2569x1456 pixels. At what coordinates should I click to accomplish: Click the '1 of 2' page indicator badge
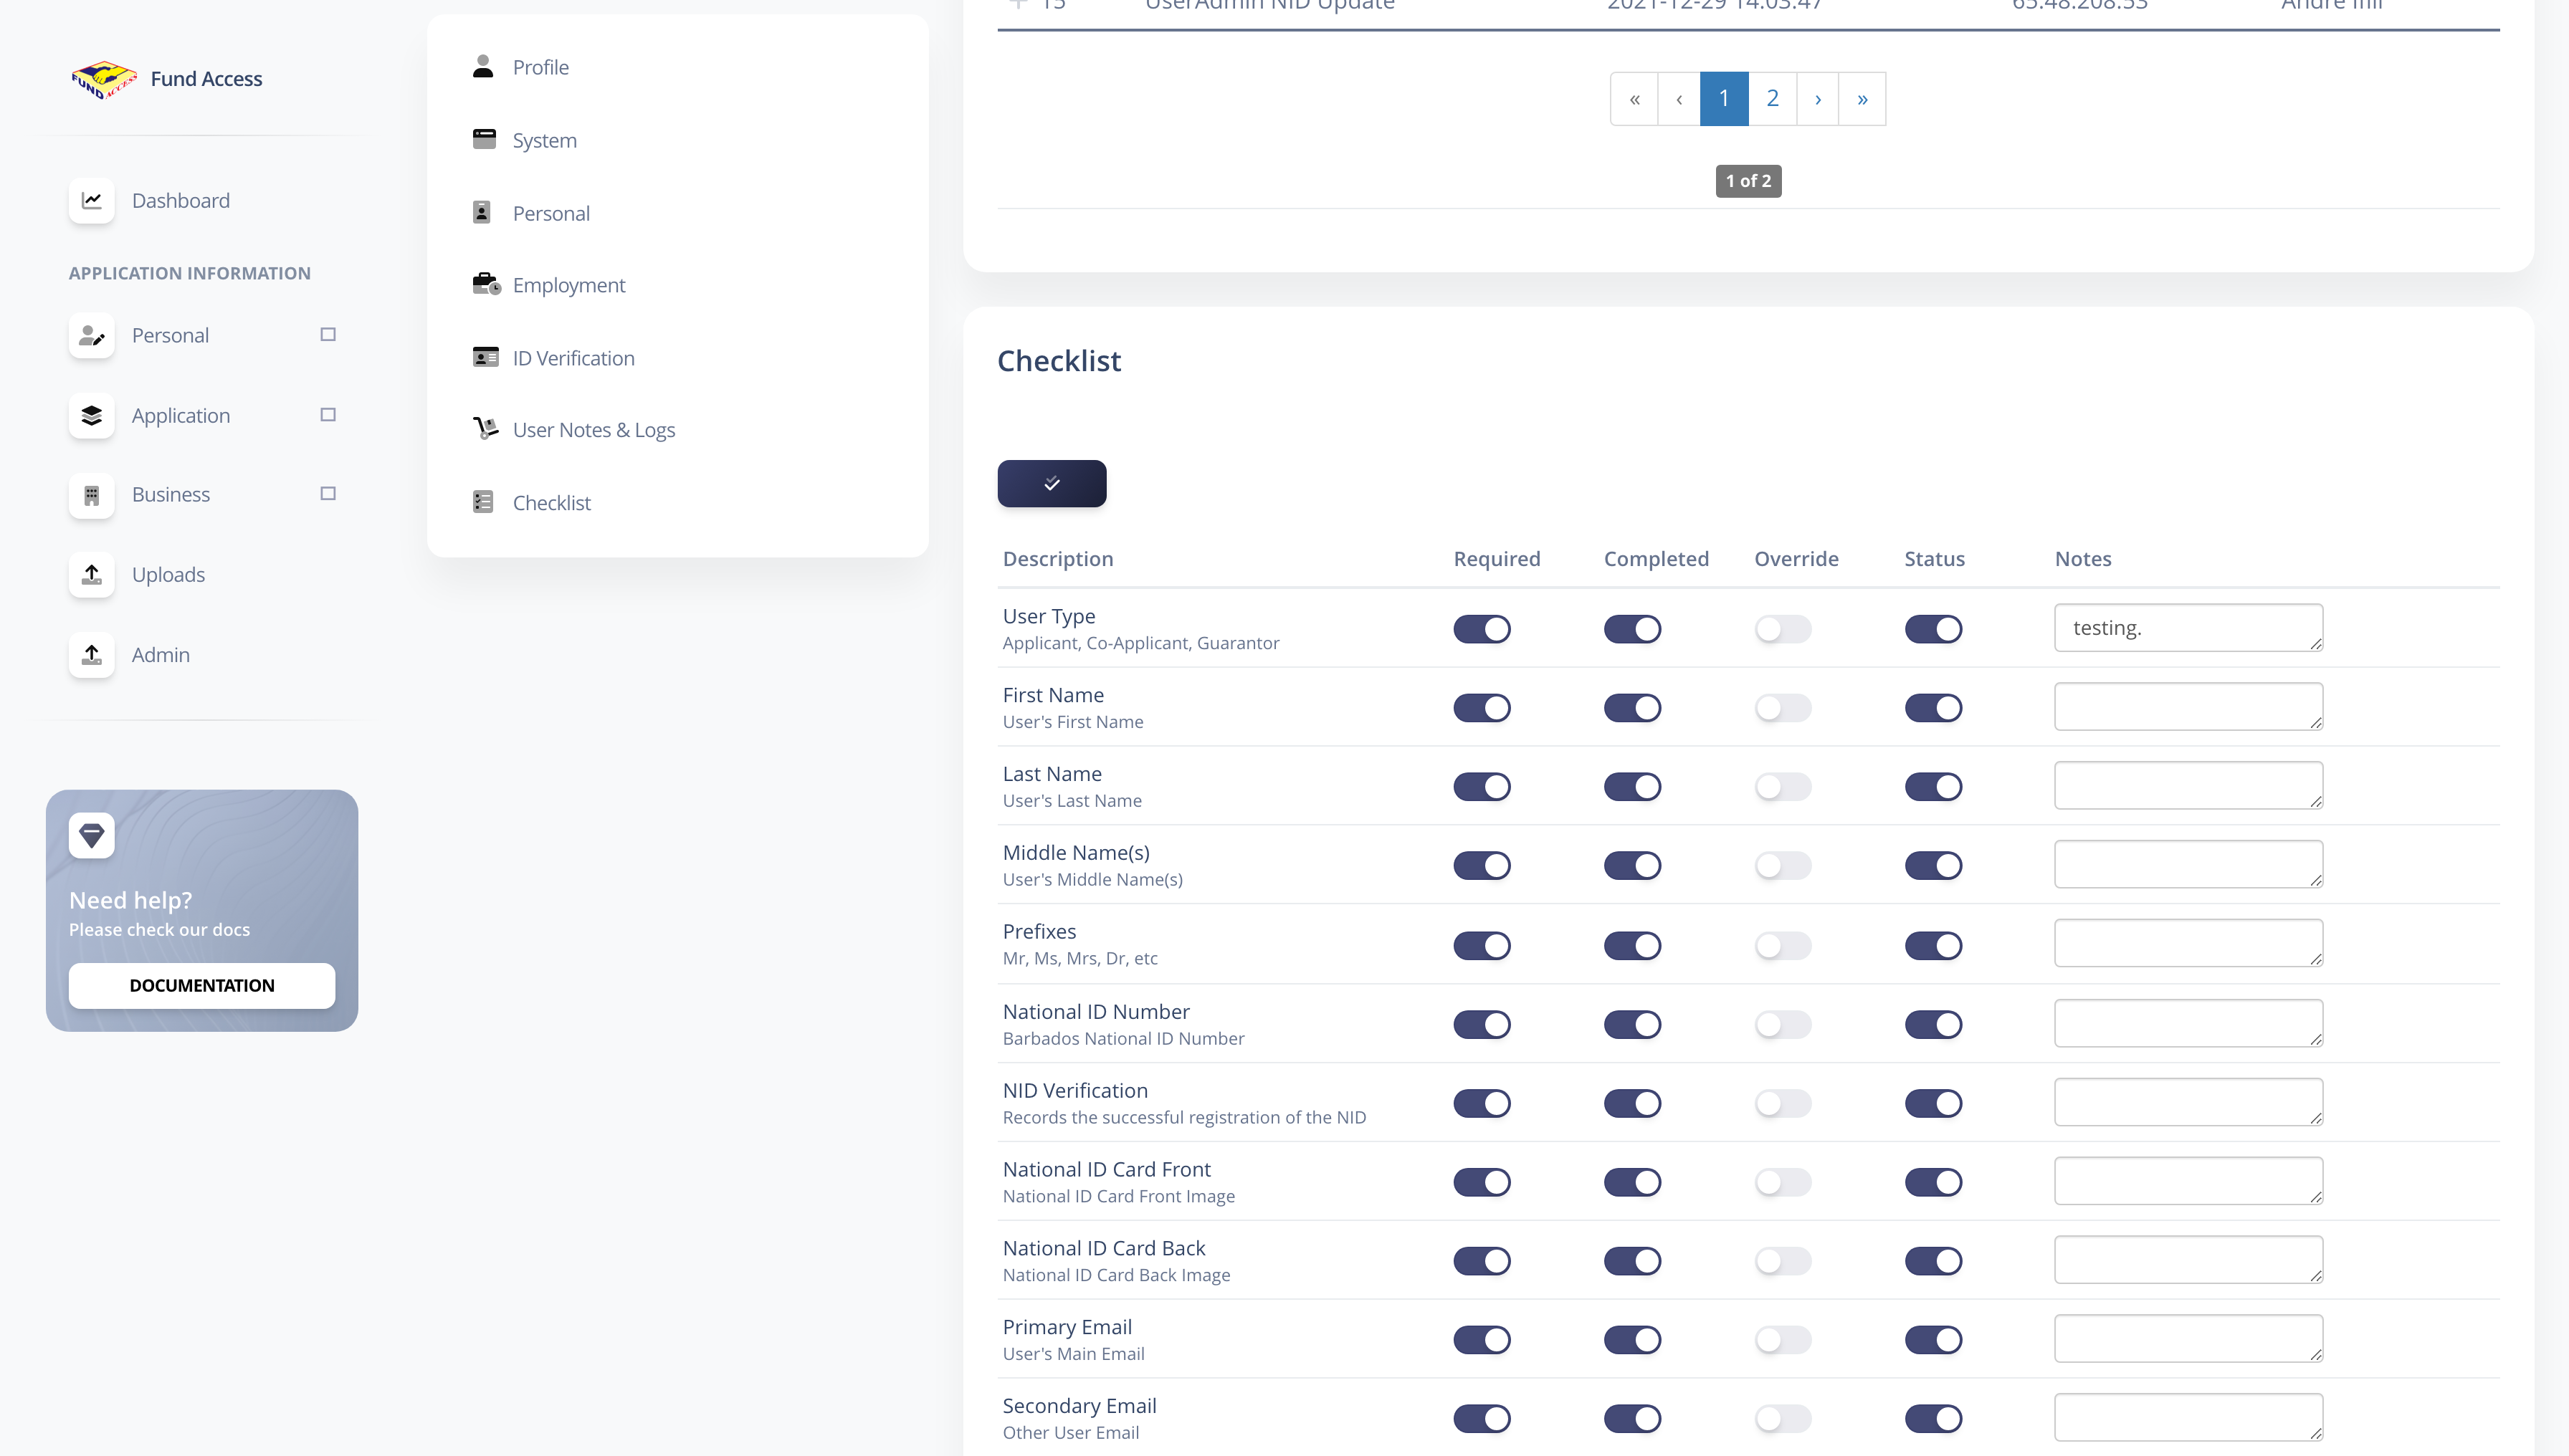pos(1748,181)
